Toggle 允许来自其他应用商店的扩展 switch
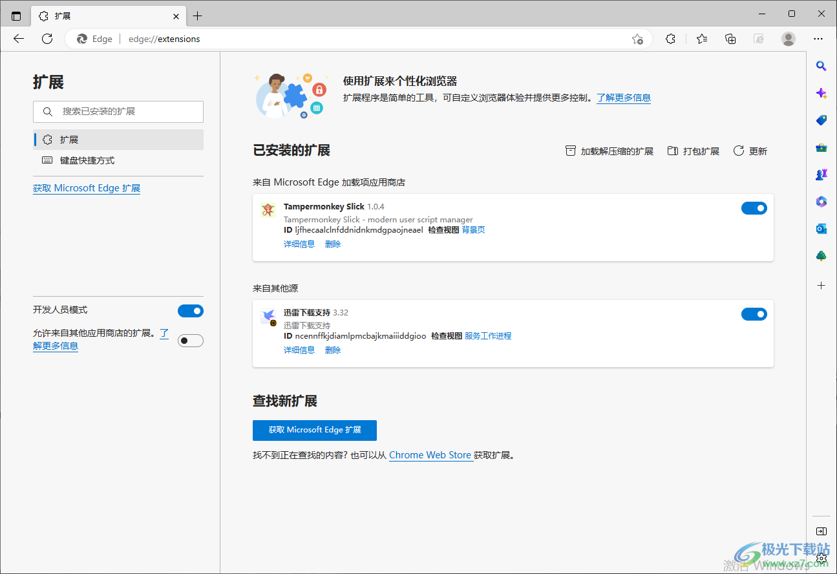This screenshot has height=574, width=837. 191,341
